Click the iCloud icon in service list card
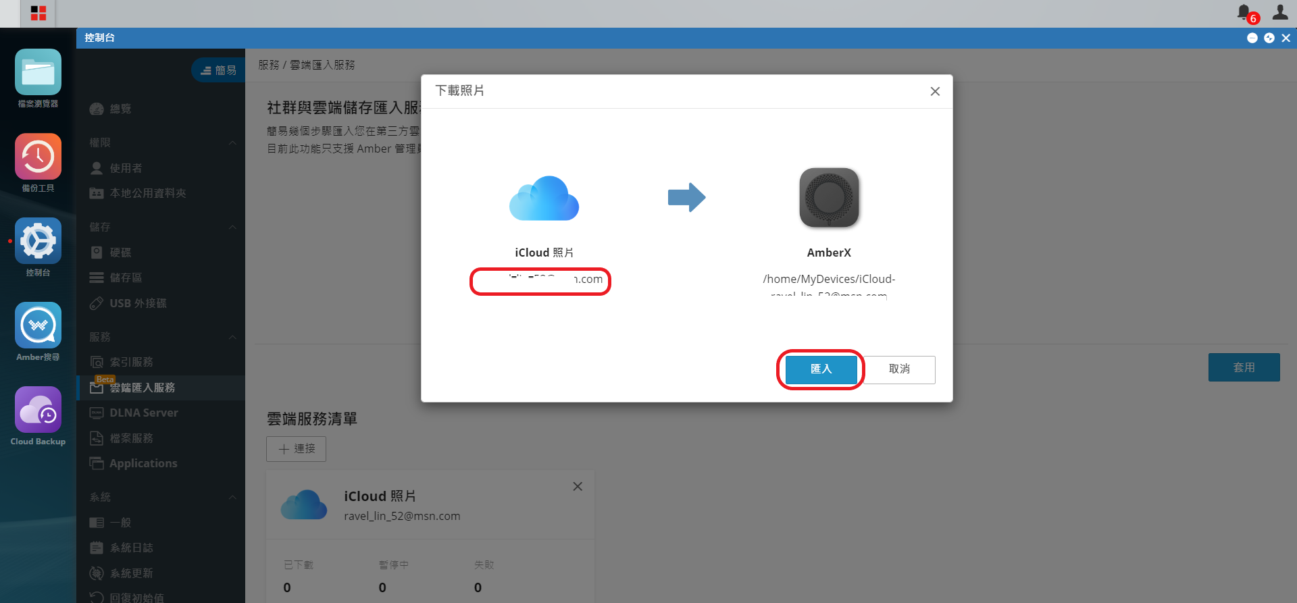This screenshot has height=603, width=1297. [x=304, y=504]
